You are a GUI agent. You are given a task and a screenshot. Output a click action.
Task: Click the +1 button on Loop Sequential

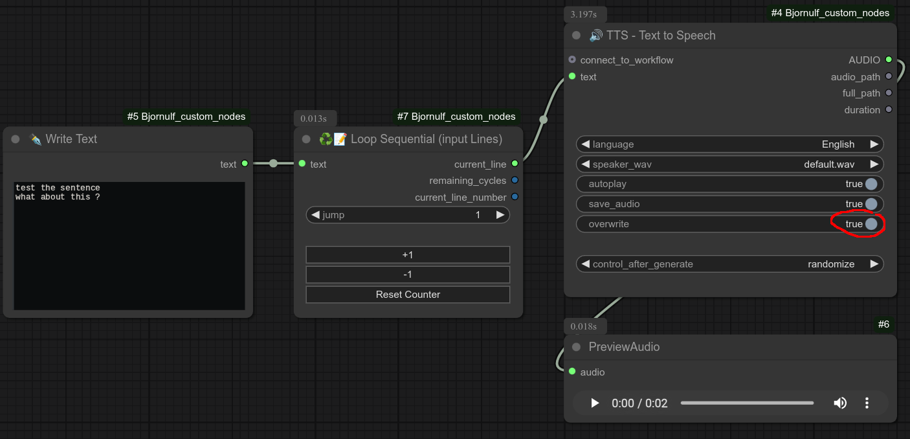click(x=407, y=254)
